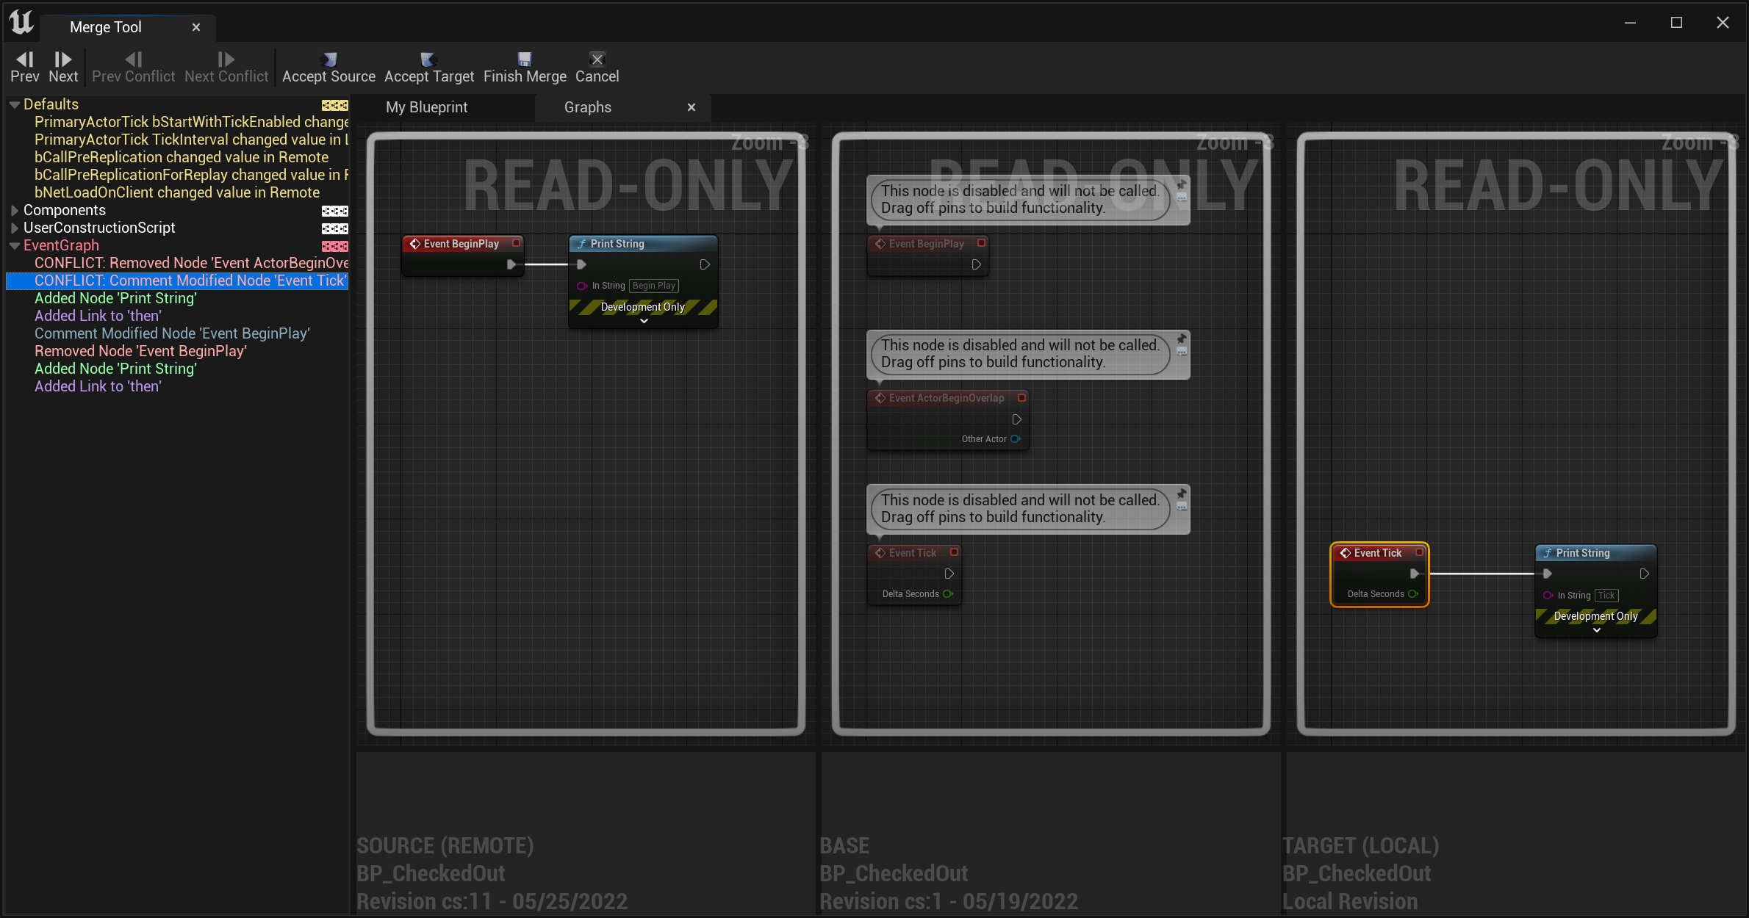Switch to the My Blueprint tab
The height and width of the screenshot is (918, 1749).
pos(427,106)
